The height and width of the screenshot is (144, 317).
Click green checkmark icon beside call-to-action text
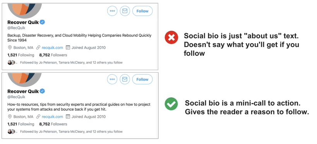(x=171, y=104)
